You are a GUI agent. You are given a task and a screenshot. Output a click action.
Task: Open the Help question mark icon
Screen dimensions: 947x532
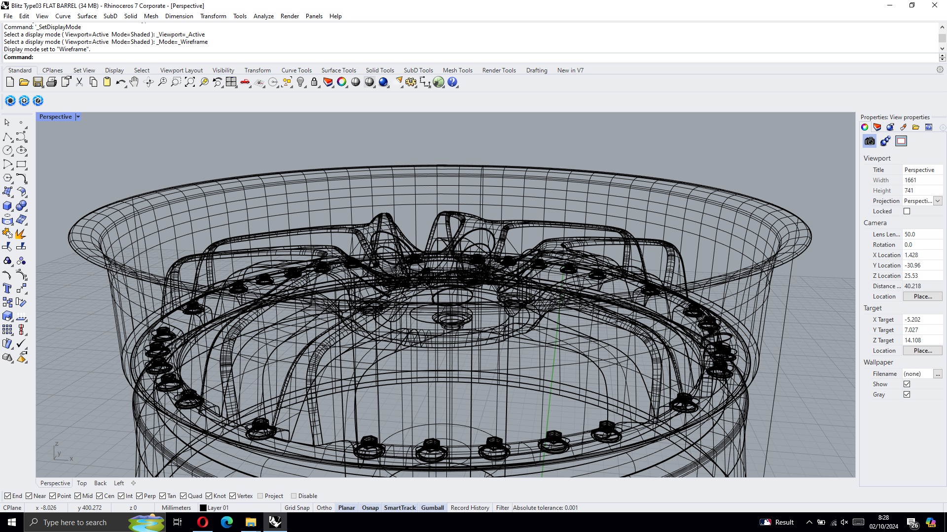(x=452, y=82)
